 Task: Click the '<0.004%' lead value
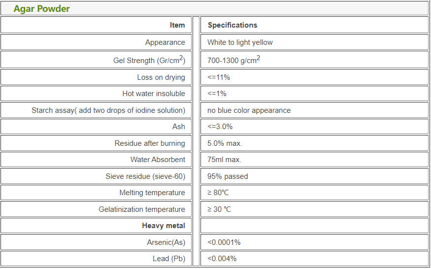(222, 259)
